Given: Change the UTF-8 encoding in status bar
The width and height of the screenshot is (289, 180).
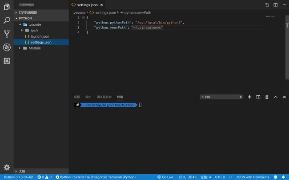Looking at the screenshot, I should (220, 177).
